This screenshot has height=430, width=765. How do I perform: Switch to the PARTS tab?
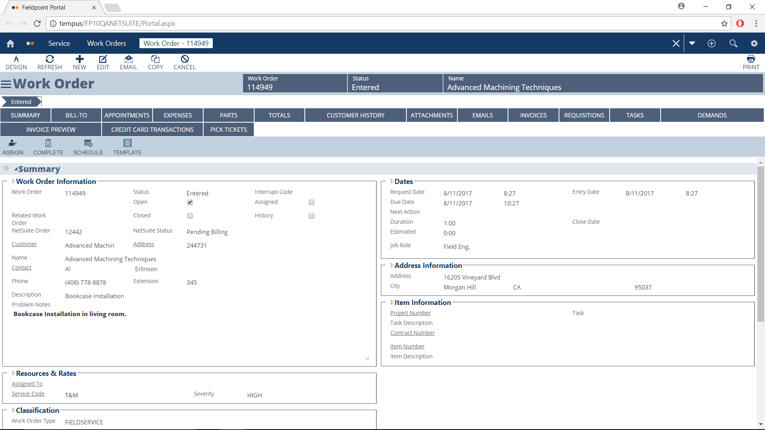[228, 115]
